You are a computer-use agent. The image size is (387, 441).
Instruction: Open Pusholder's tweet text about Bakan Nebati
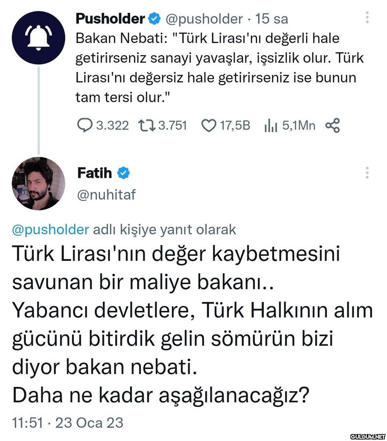tap(216, 68)
